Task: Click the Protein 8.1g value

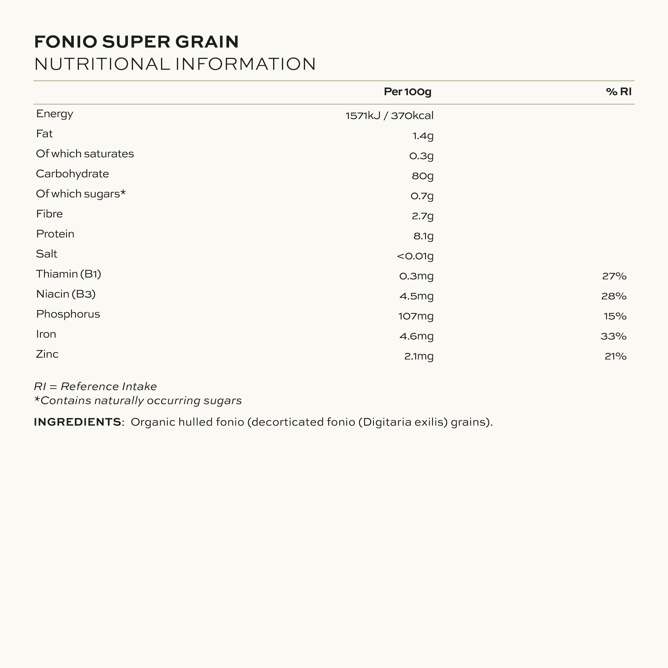Action: 423,236
